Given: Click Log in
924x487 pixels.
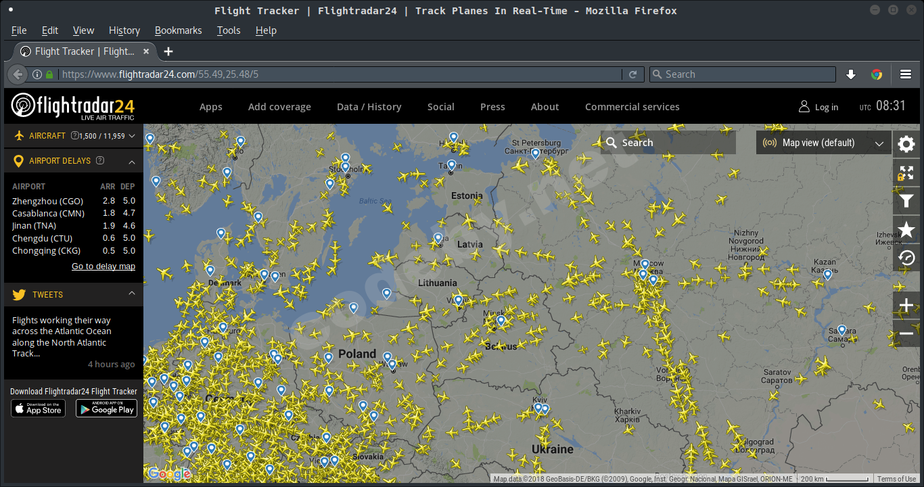Looking at the screenshot, I should pos(818,107).
